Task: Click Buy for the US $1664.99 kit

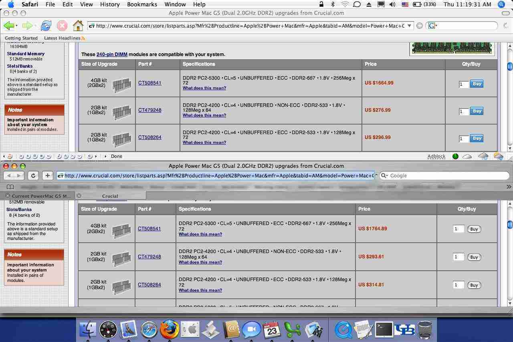Action: coord(477,84)
